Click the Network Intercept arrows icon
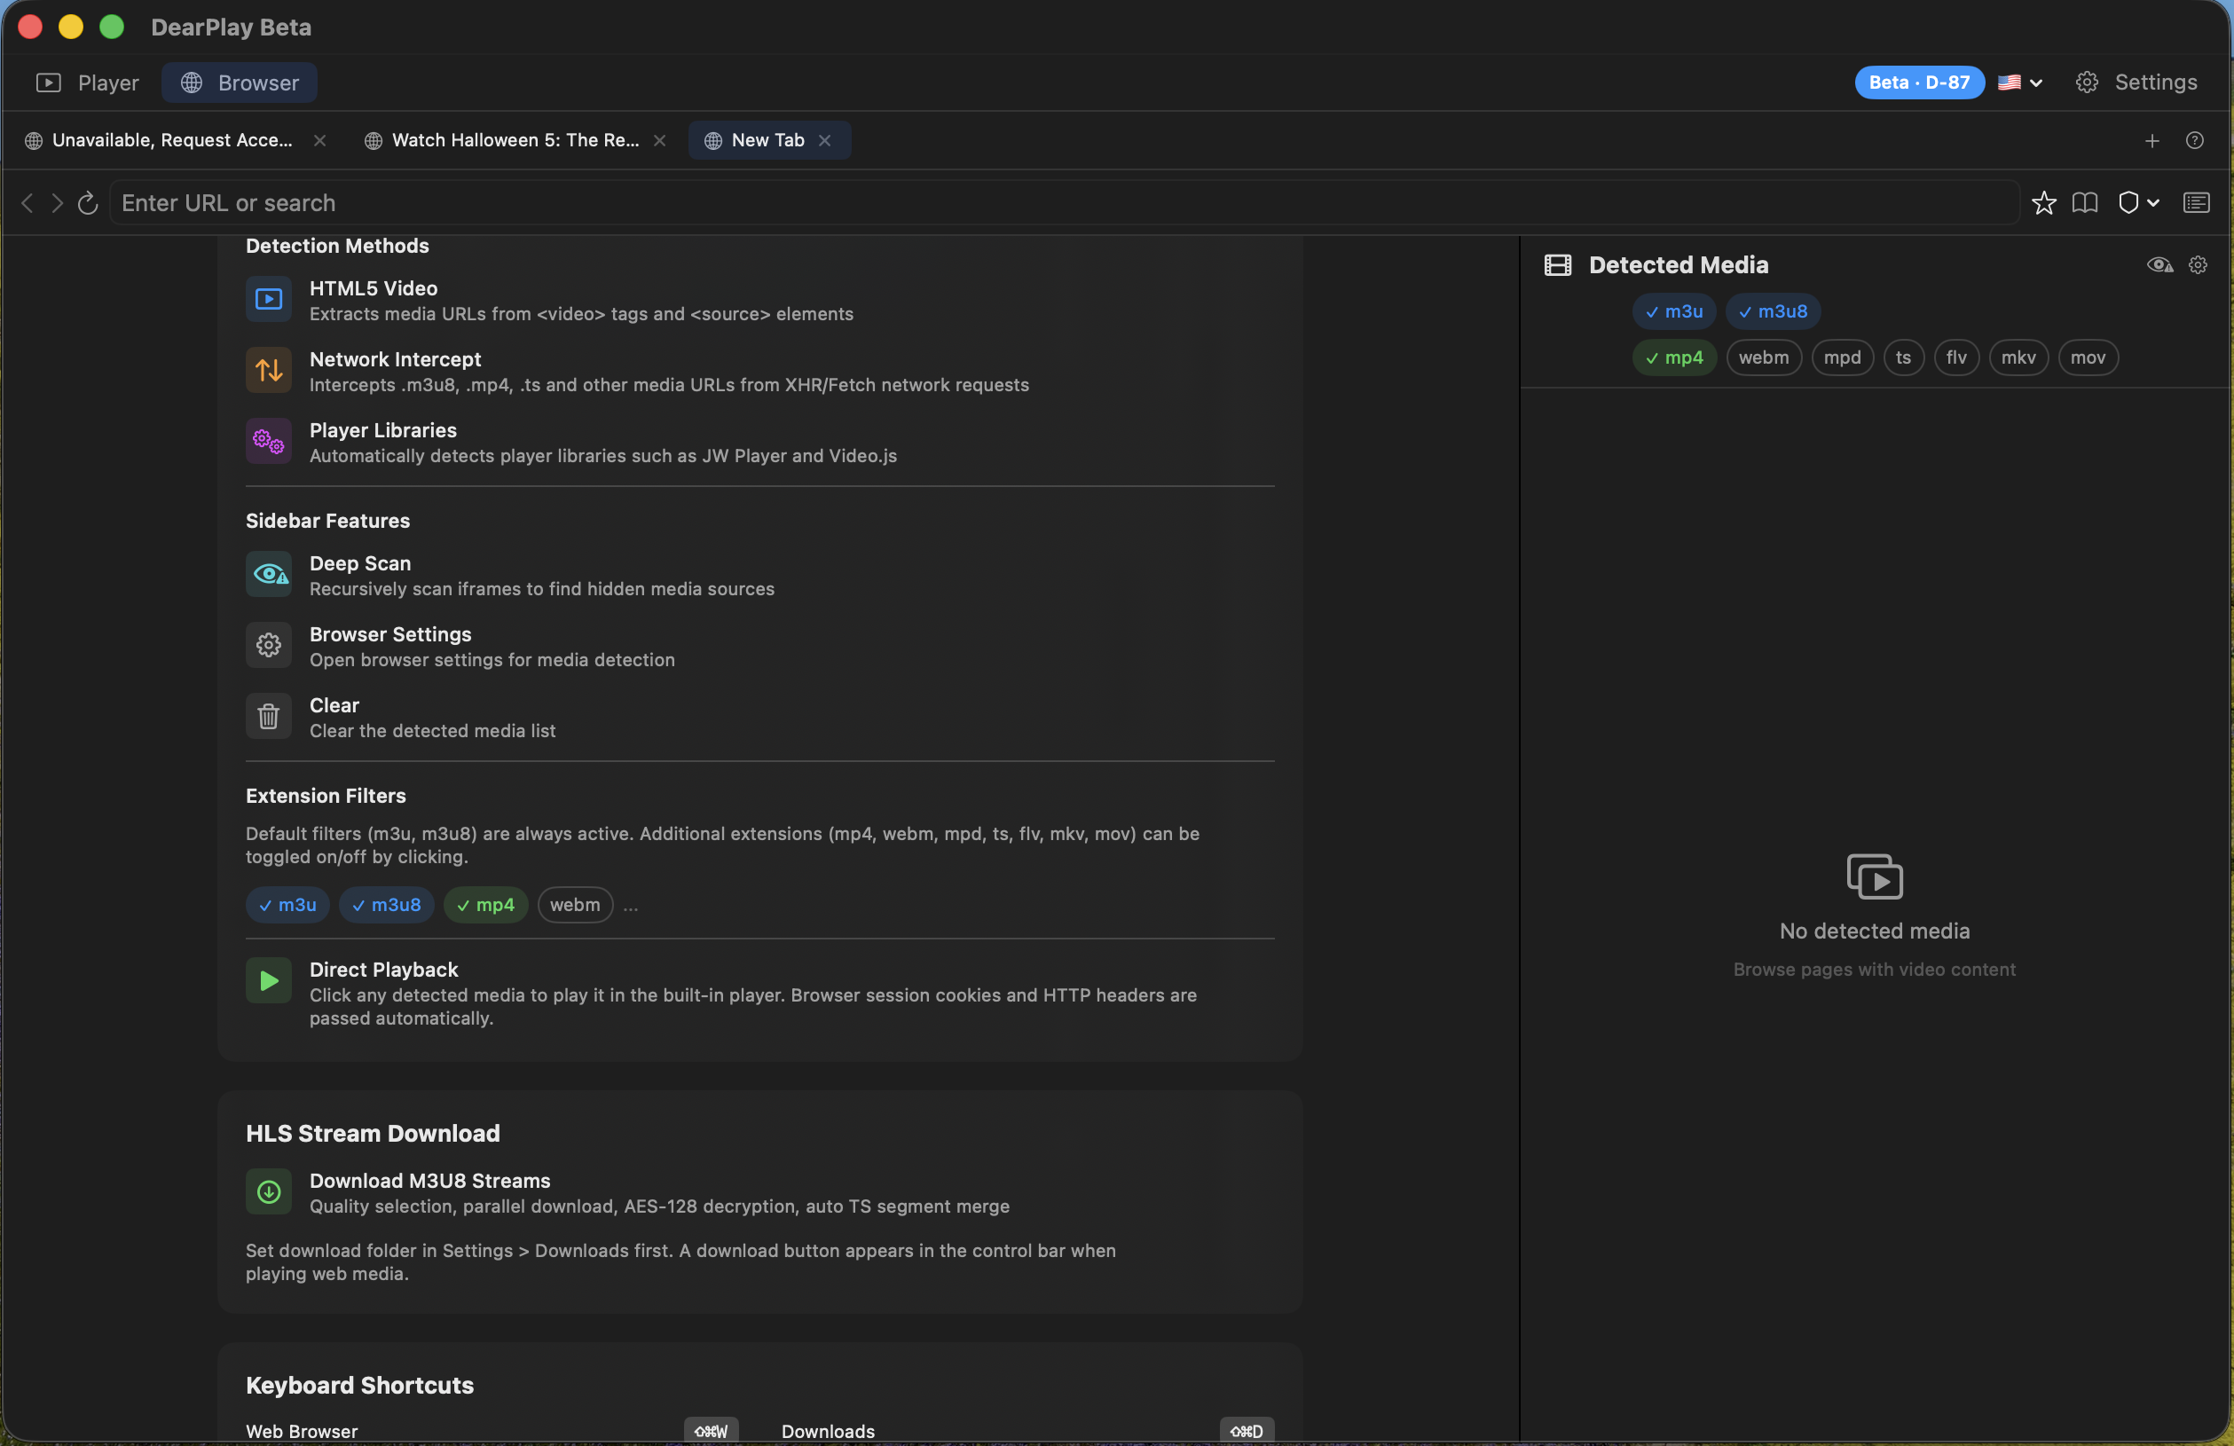The image size is (2234, 1446). [269, 371]
